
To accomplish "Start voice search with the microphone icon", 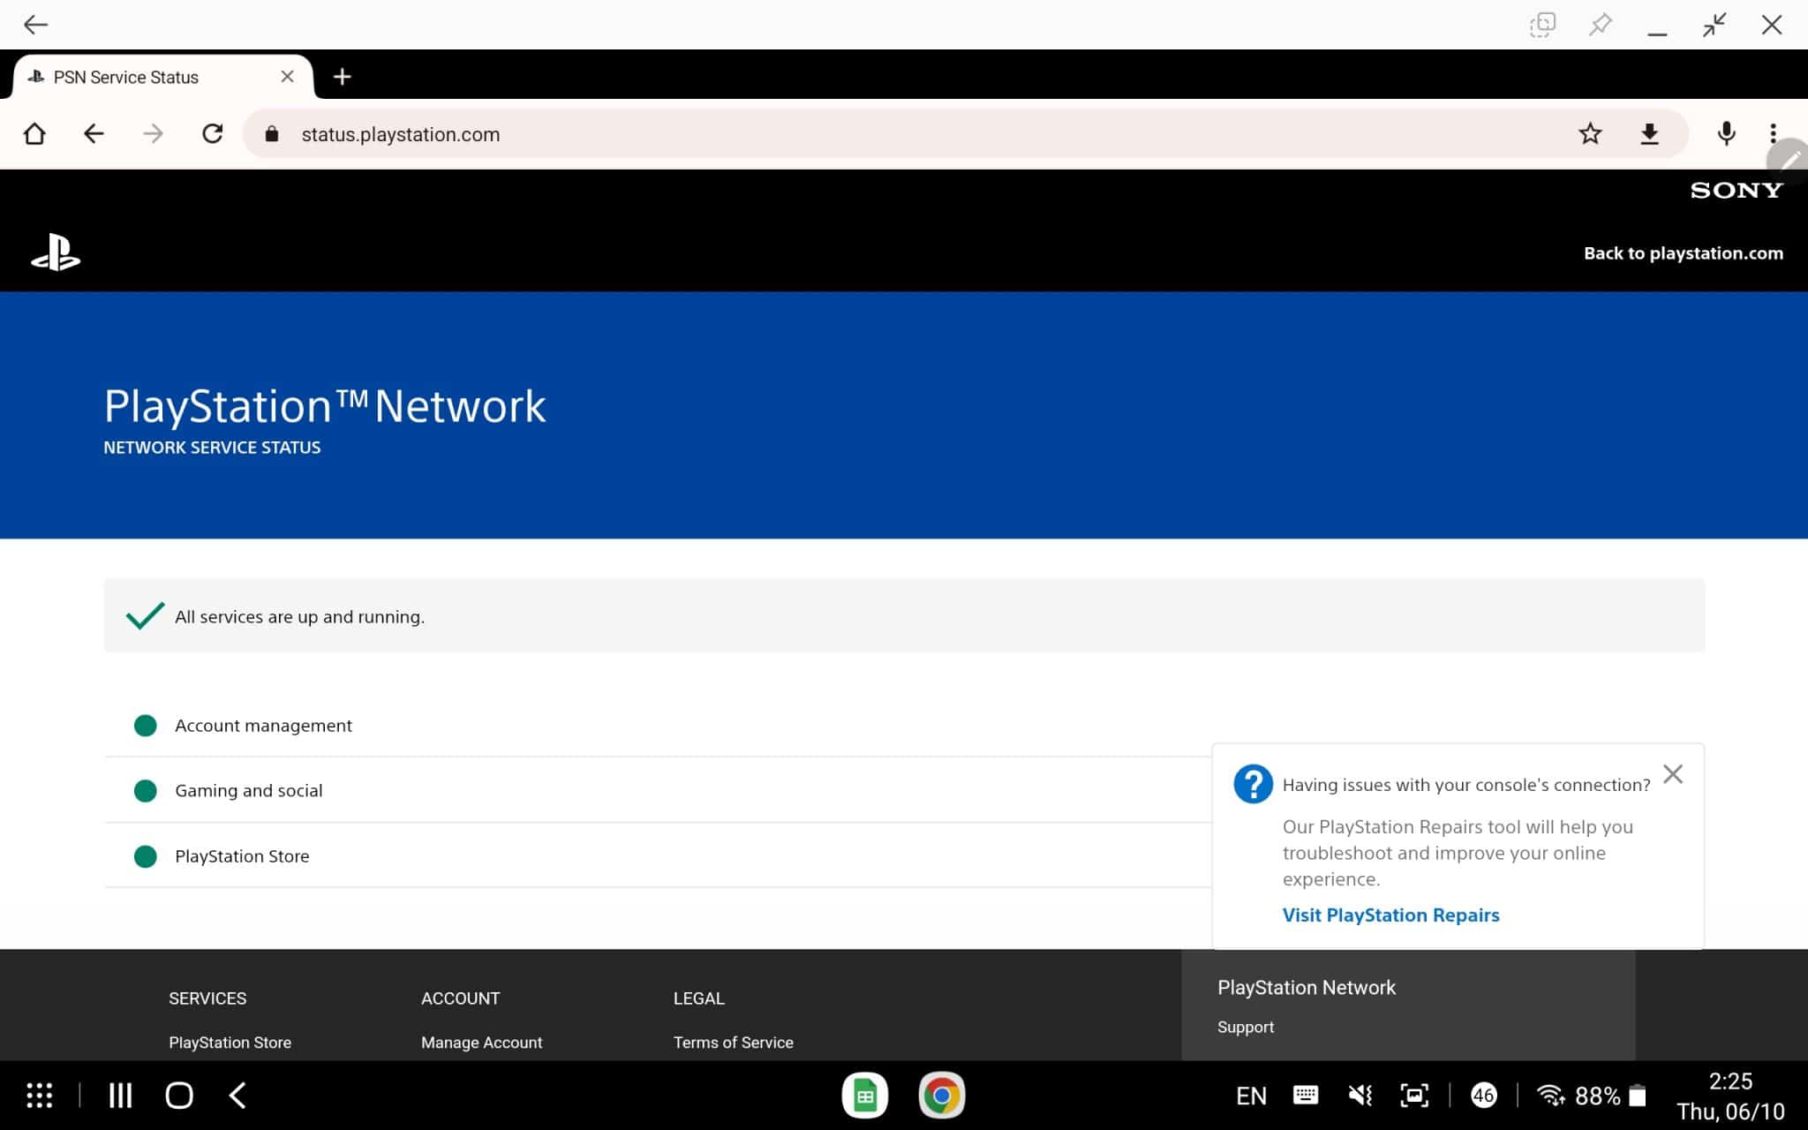I will pyautogui.click(x=1724, y=133).
